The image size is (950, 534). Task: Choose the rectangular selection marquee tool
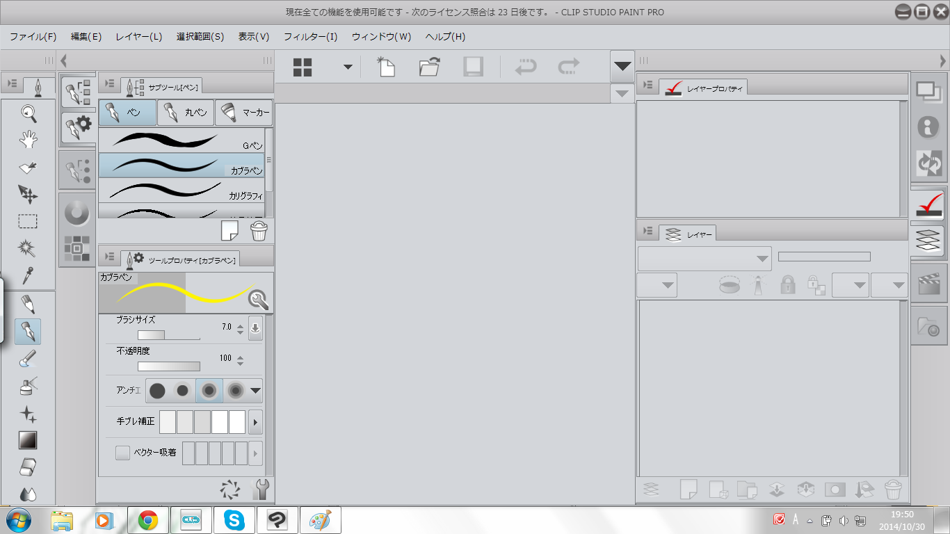pos(28,222)
